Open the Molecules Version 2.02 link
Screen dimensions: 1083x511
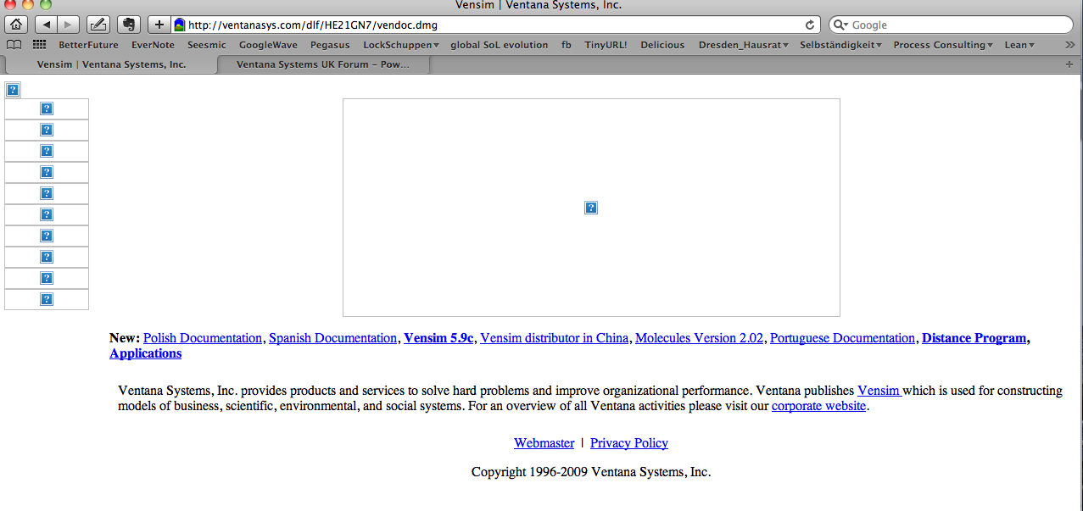point(699,338)
